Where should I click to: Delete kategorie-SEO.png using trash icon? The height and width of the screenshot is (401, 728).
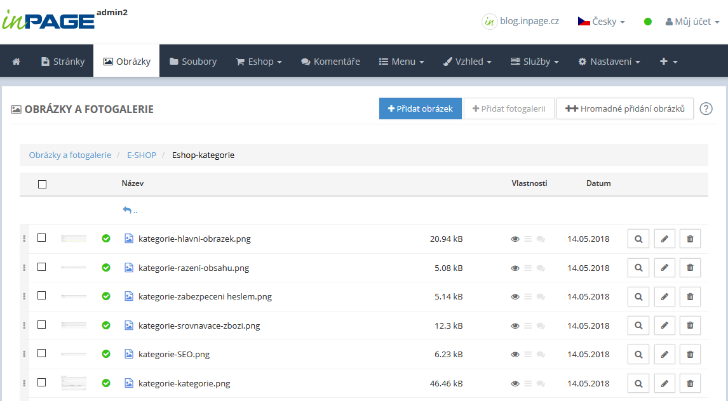pos(690,354)
